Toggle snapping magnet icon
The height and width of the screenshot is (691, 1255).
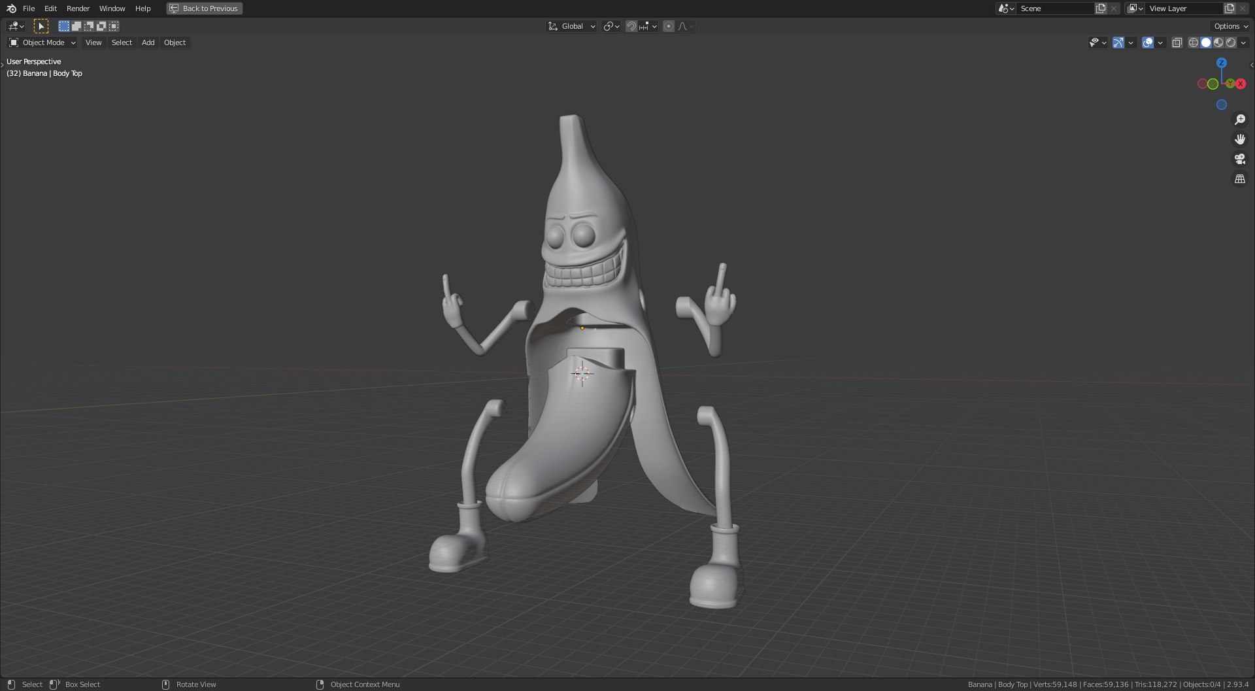click(631, 26)
